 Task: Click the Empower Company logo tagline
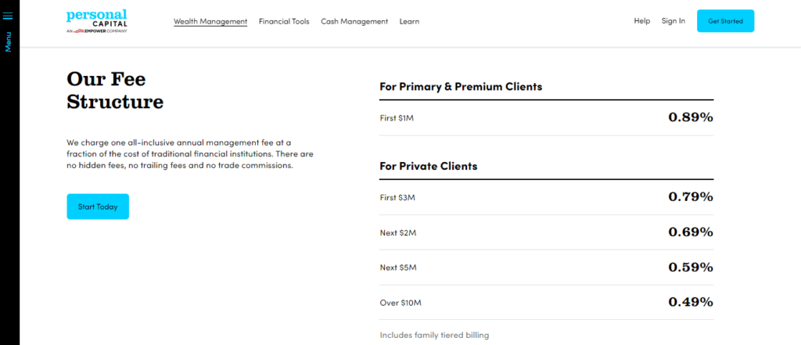96,31
